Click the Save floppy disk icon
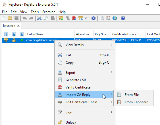 16,18
